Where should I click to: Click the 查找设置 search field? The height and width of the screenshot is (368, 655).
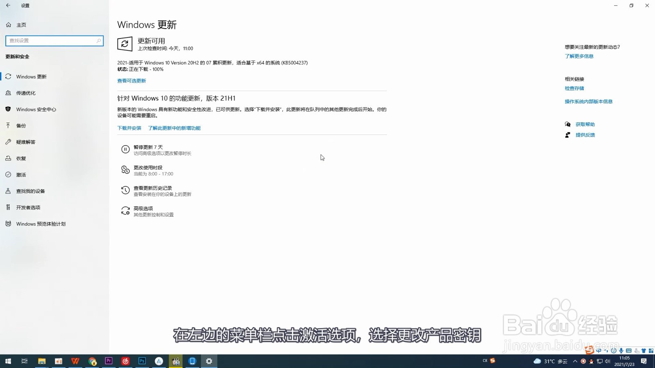coord(54,40)
